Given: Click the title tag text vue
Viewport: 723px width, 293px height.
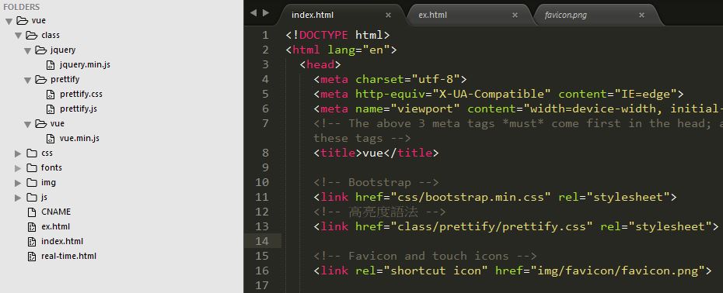Looking at the screenshot, I should (373, 153).
